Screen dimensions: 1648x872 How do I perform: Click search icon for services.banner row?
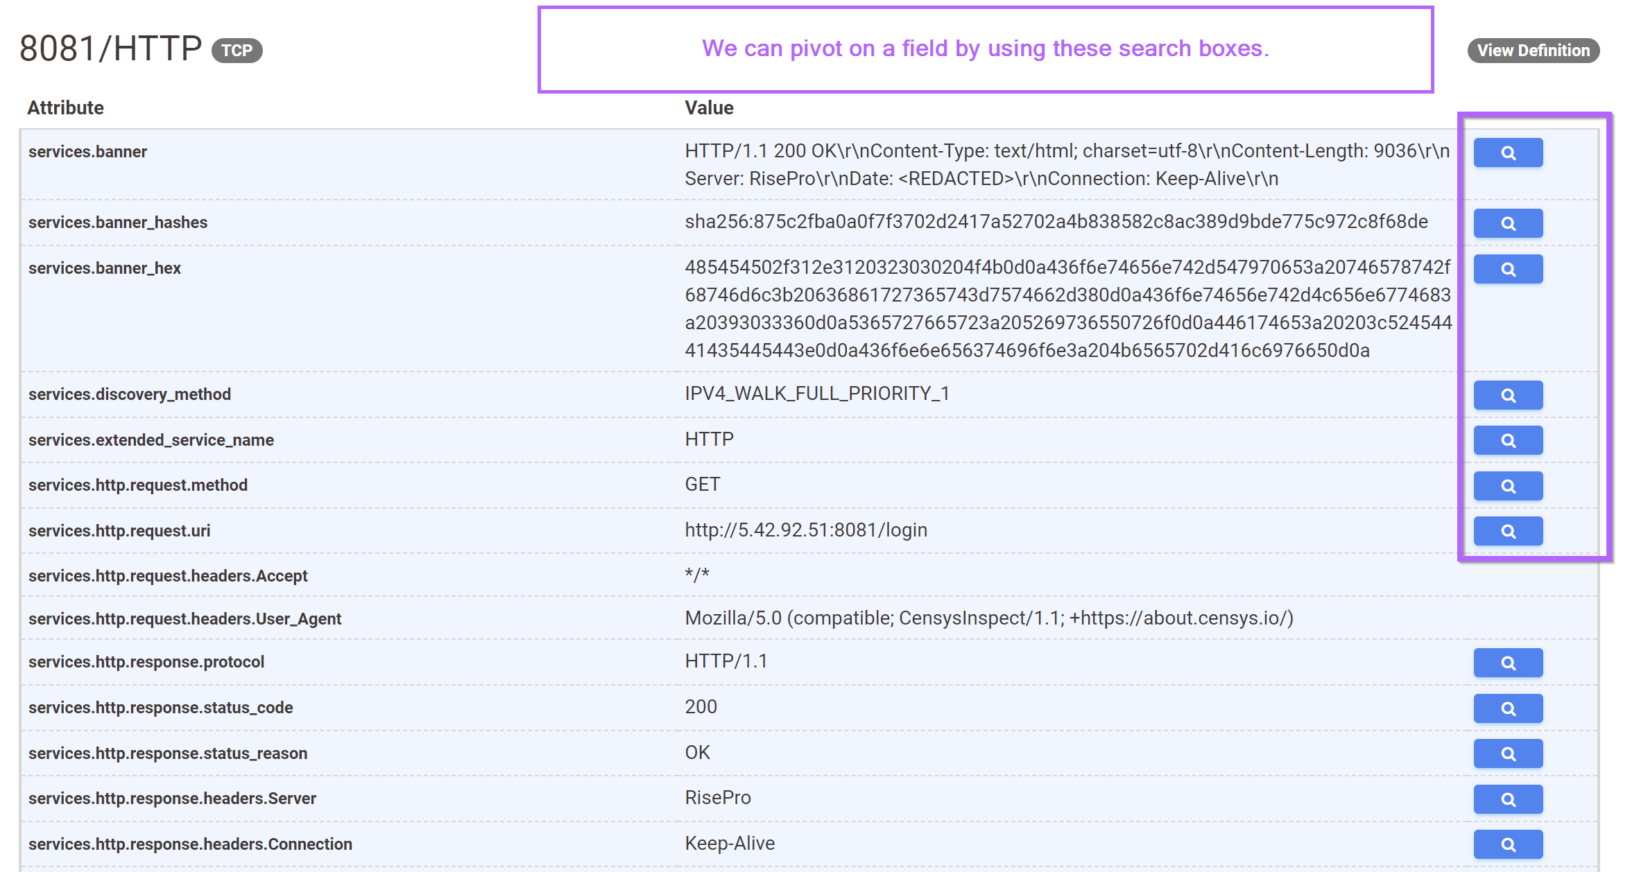(x=1507, y=152)
